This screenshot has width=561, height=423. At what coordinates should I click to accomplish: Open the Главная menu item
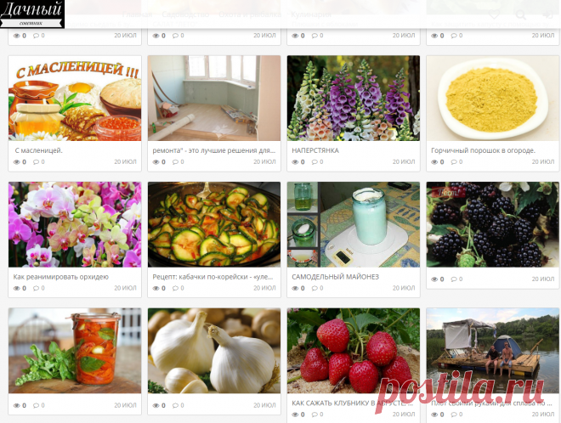(137, 14)
